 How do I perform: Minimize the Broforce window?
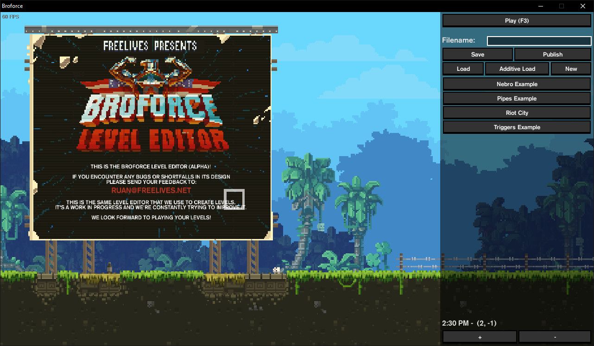540,6
